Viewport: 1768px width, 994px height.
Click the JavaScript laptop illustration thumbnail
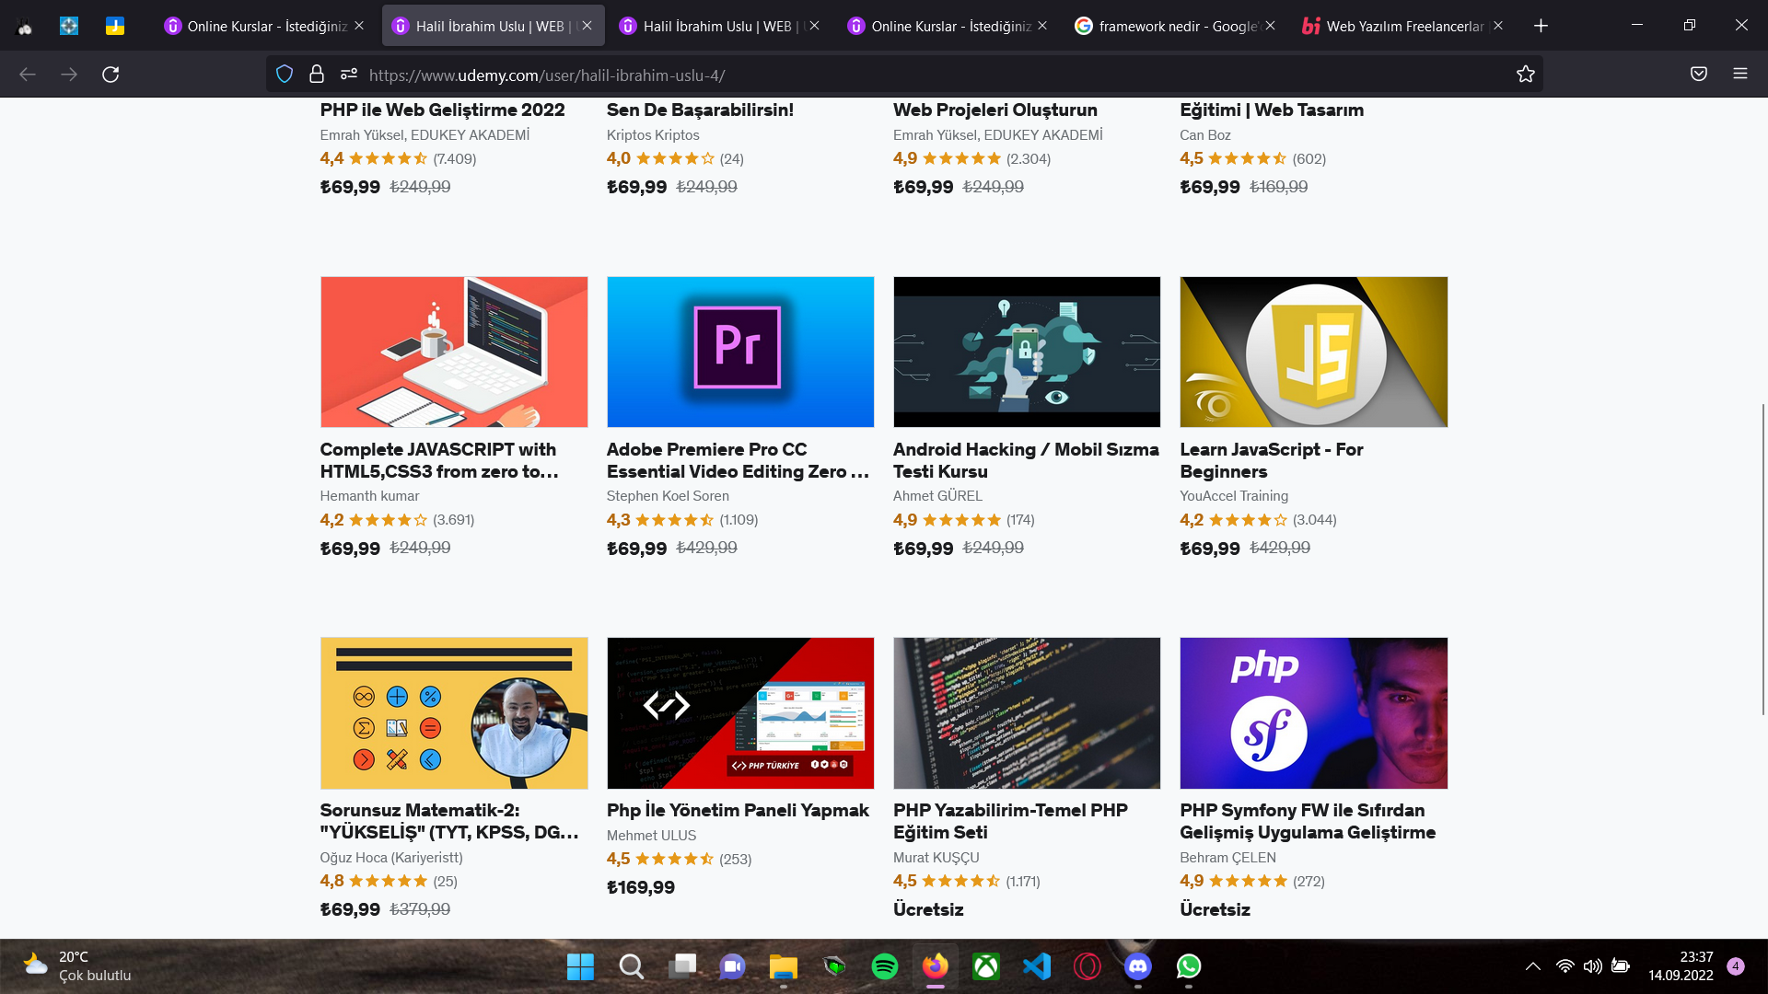pyautogui.click(x=454, y=352)
